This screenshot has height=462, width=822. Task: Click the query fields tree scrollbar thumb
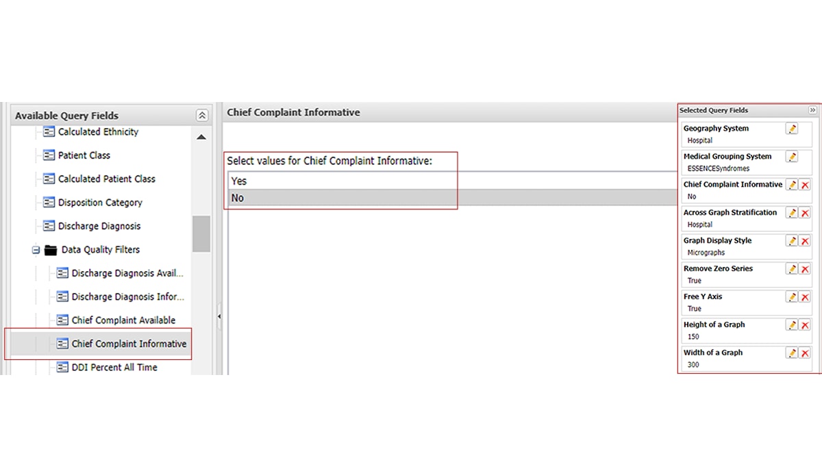pyautogui.click(x=201, y=234)
